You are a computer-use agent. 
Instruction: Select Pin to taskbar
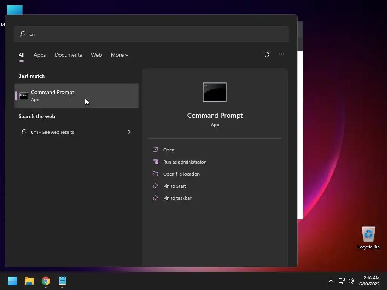pos(177,198)
